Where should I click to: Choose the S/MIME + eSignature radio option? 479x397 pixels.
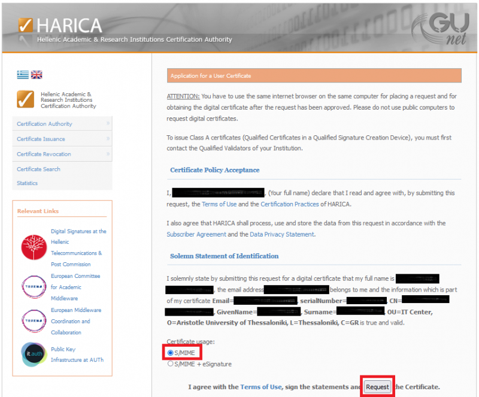coord(171,364)
